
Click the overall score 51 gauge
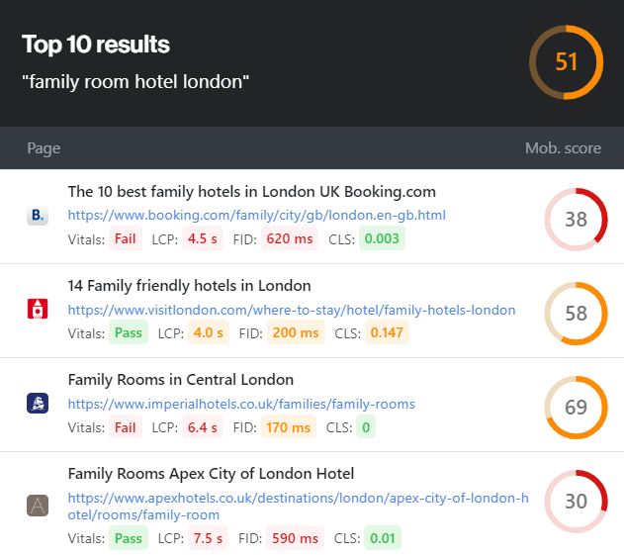566,62
